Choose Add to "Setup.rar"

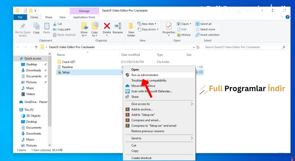point(159,115)
